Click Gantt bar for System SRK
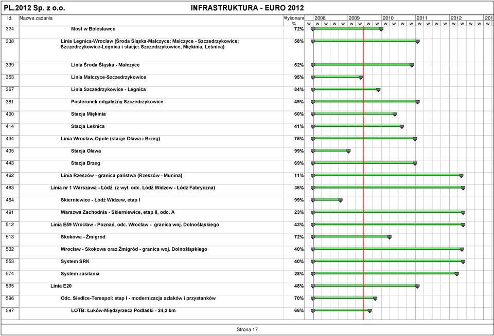Viewport: 494px width, 336px height. [x=388, y=261]
